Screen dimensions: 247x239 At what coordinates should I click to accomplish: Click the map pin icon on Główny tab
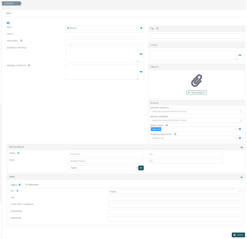point(19,185)
